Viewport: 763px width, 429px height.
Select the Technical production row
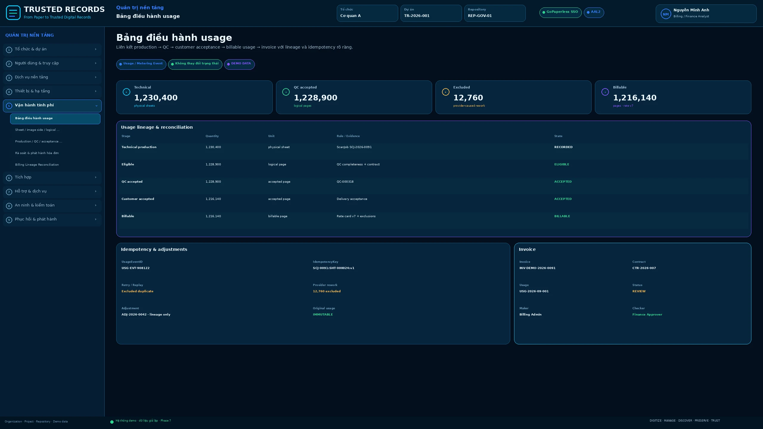(x=434, y=151)
